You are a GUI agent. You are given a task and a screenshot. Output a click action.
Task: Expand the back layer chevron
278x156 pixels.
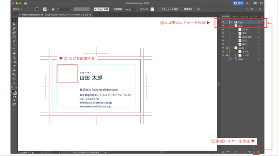pyautogui.click(x=232, y=59)
